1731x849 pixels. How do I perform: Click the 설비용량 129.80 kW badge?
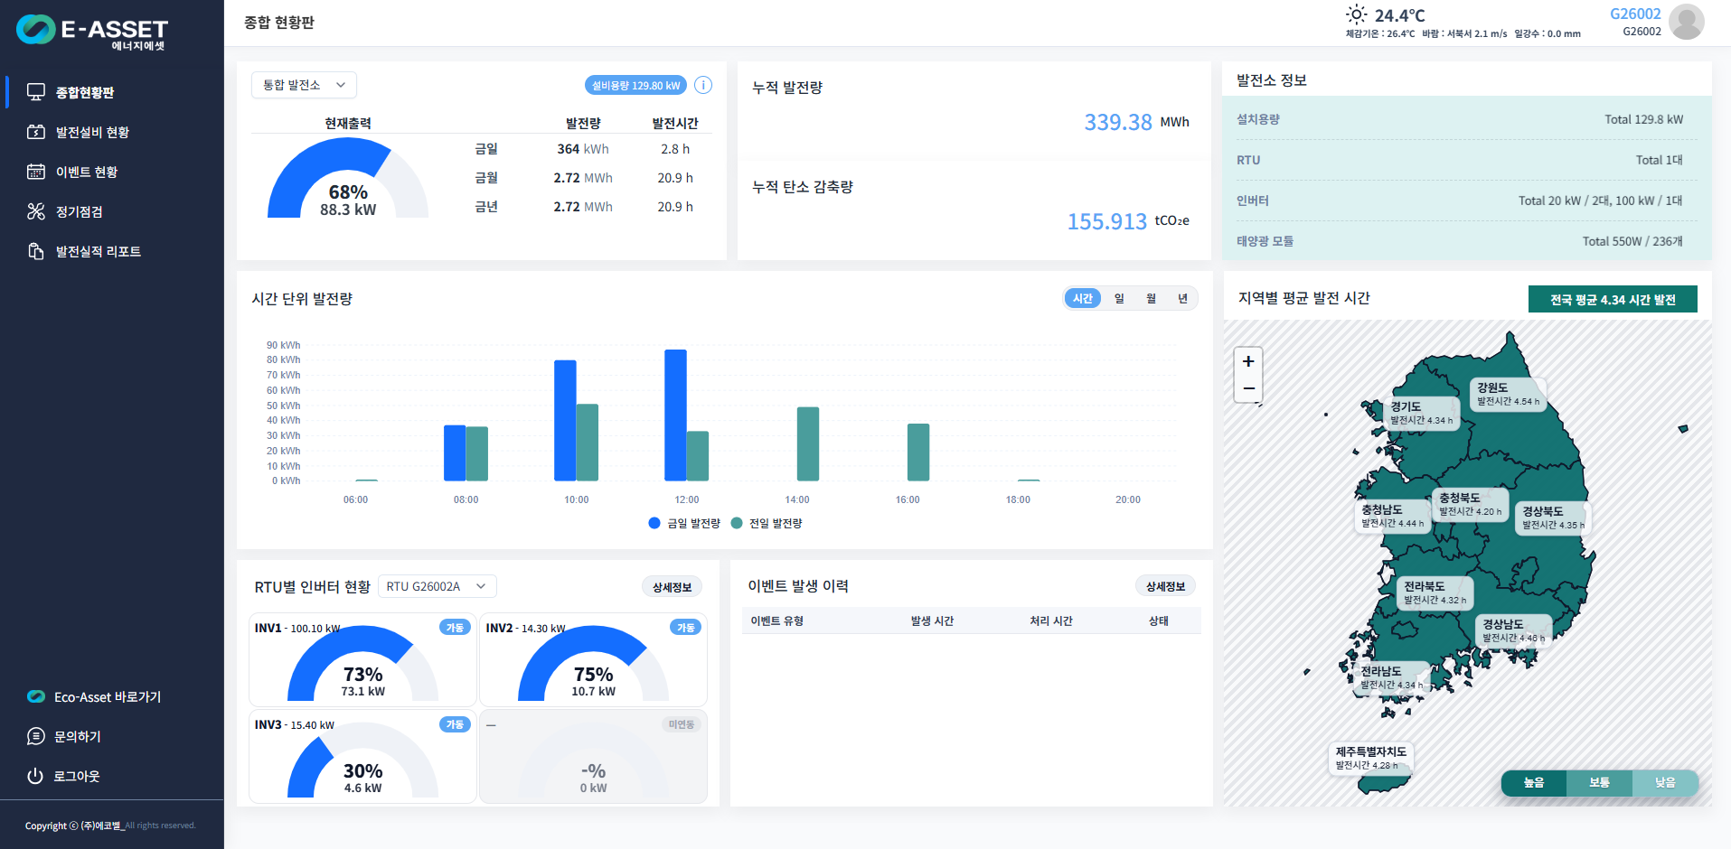point(635,85)
